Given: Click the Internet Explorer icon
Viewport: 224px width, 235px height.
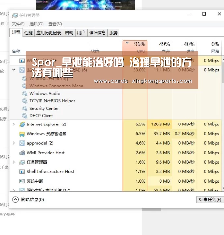Looking at the screenshot, I should (x=22, y=124).
